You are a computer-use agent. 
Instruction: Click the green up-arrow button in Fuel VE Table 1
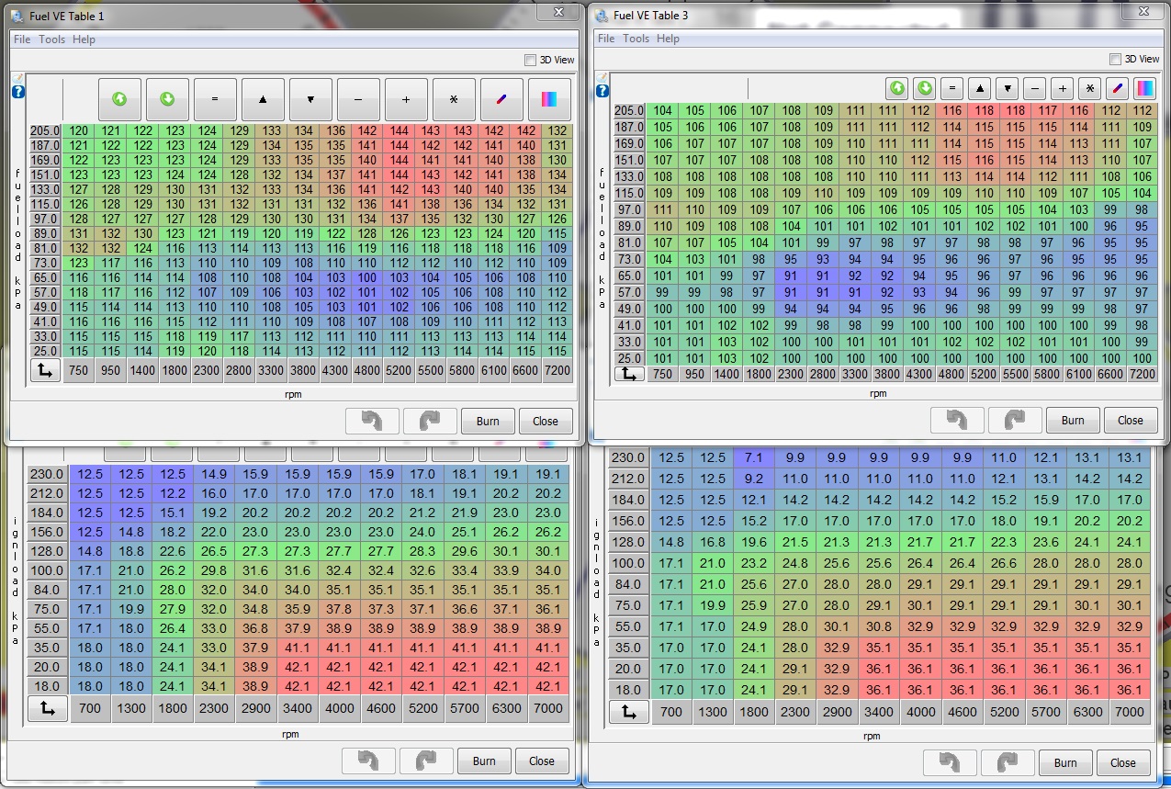[119, 99]
